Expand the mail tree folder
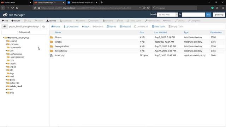The height and width of the screenshot is (127, 226). (x=6, y=77)
